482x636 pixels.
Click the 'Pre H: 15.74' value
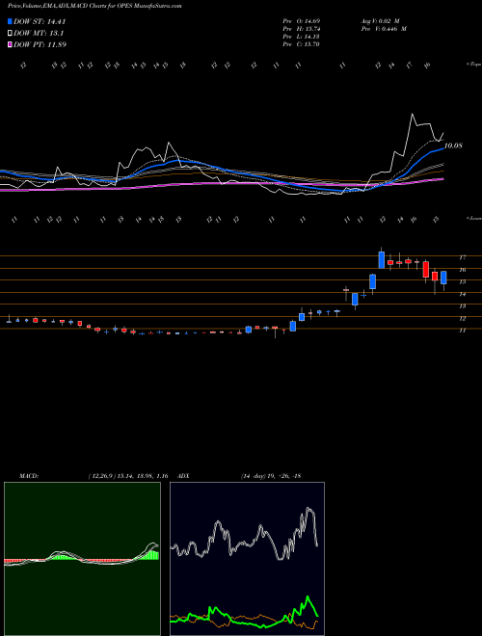click(301, 29)
